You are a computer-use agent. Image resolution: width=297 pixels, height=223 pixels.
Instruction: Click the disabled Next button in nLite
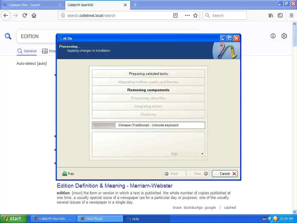[x=198, y=174]
